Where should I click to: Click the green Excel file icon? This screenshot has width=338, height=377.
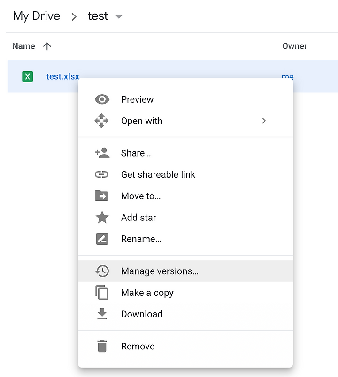click(27, 76)
